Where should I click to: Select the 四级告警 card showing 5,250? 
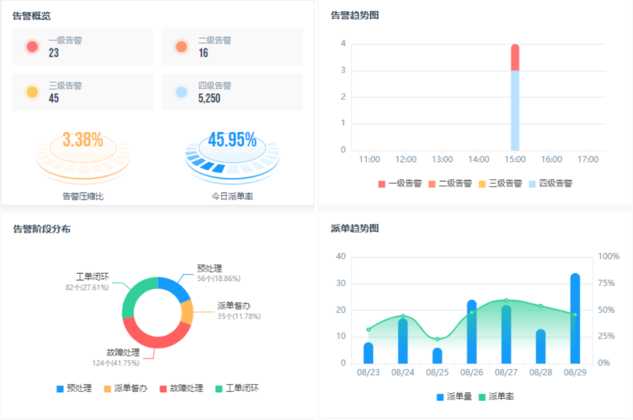tap(232, 91)
